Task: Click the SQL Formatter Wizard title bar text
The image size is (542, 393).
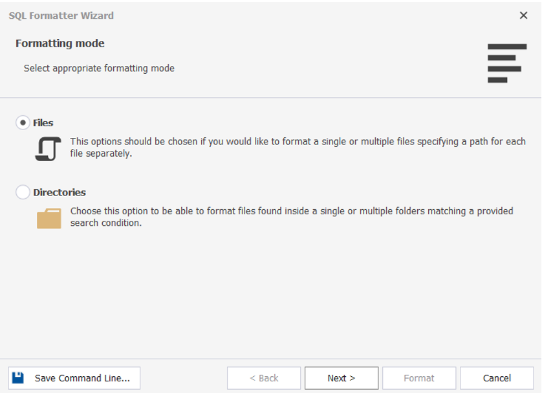Action: coord(61,15)
